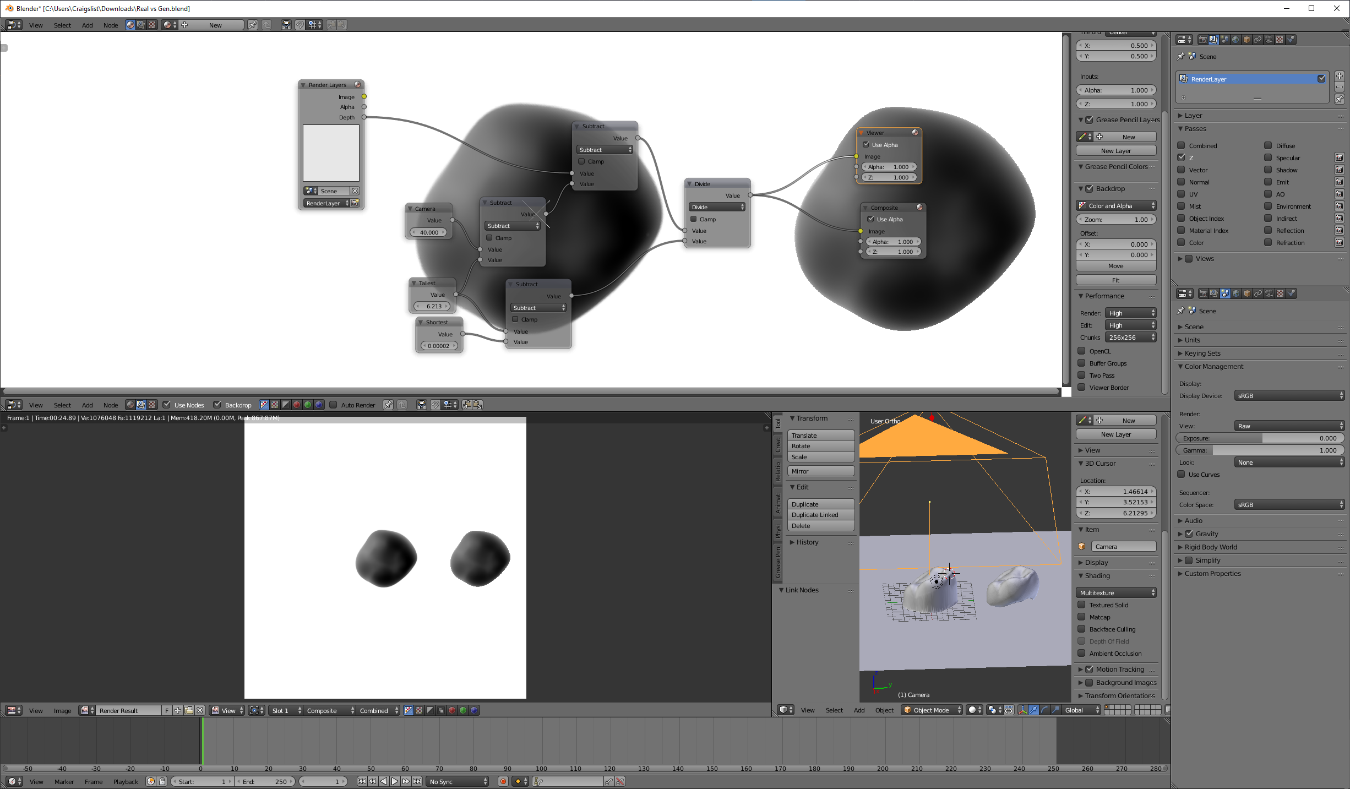Open Object Mode selector in 3D view

tap(932, 710)
